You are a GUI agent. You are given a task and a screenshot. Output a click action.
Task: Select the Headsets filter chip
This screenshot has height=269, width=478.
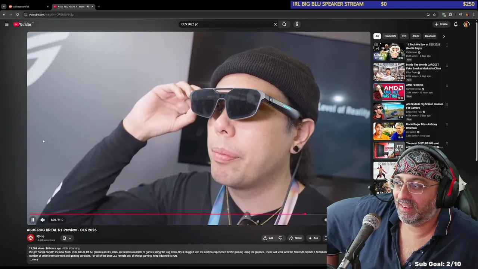[x=430, y=36]
